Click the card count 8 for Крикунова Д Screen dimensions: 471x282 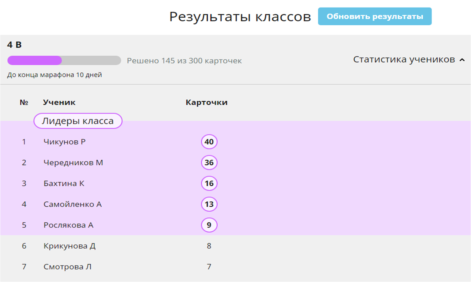coord(209,246)
